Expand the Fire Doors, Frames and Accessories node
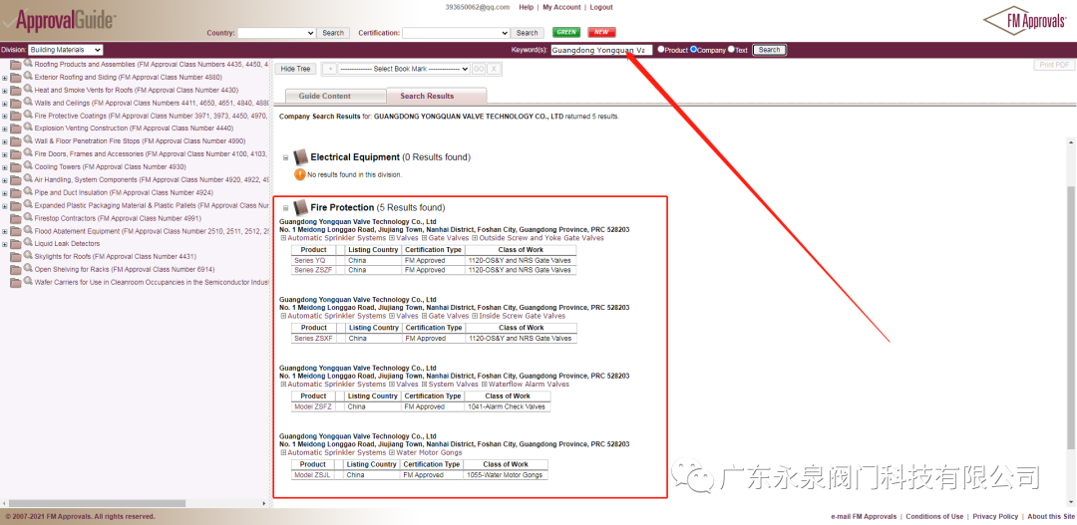This screenshot has width=1077, height=525. pos(5,154)
